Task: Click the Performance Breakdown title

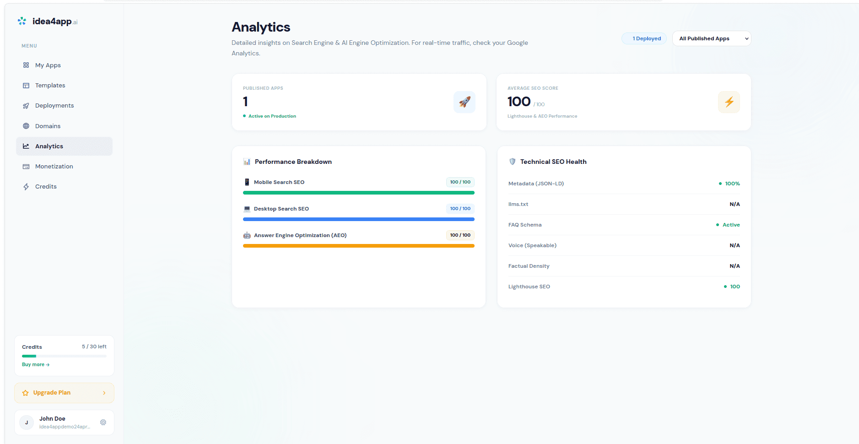Action: tap(293, 162)
